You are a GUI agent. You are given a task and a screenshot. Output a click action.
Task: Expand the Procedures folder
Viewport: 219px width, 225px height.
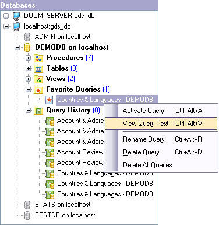29,58
